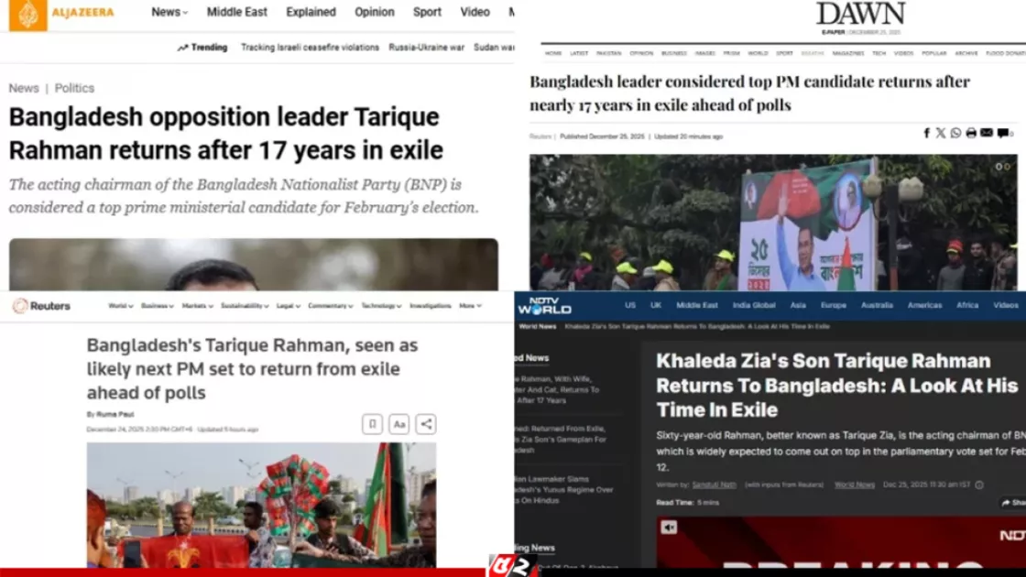Image resolution: width=1026 pixels, height=577 pixels.
Task: Click the Al Jazeera logo
Action: tap(61, 13)
